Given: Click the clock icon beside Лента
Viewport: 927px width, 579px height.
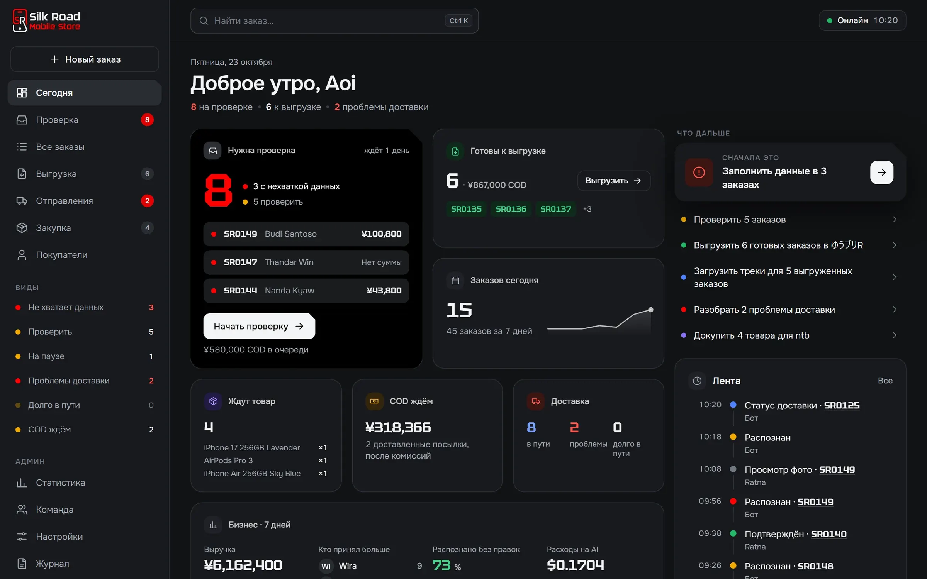Looking at the screenshot, I should (x=697, y=381).
